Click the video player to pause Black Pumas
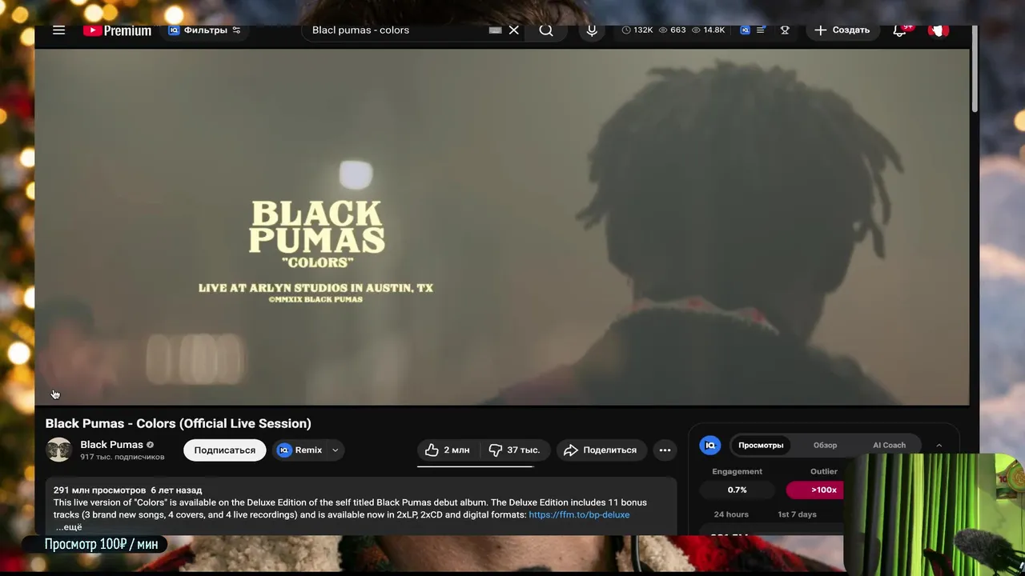 (501, 226)
